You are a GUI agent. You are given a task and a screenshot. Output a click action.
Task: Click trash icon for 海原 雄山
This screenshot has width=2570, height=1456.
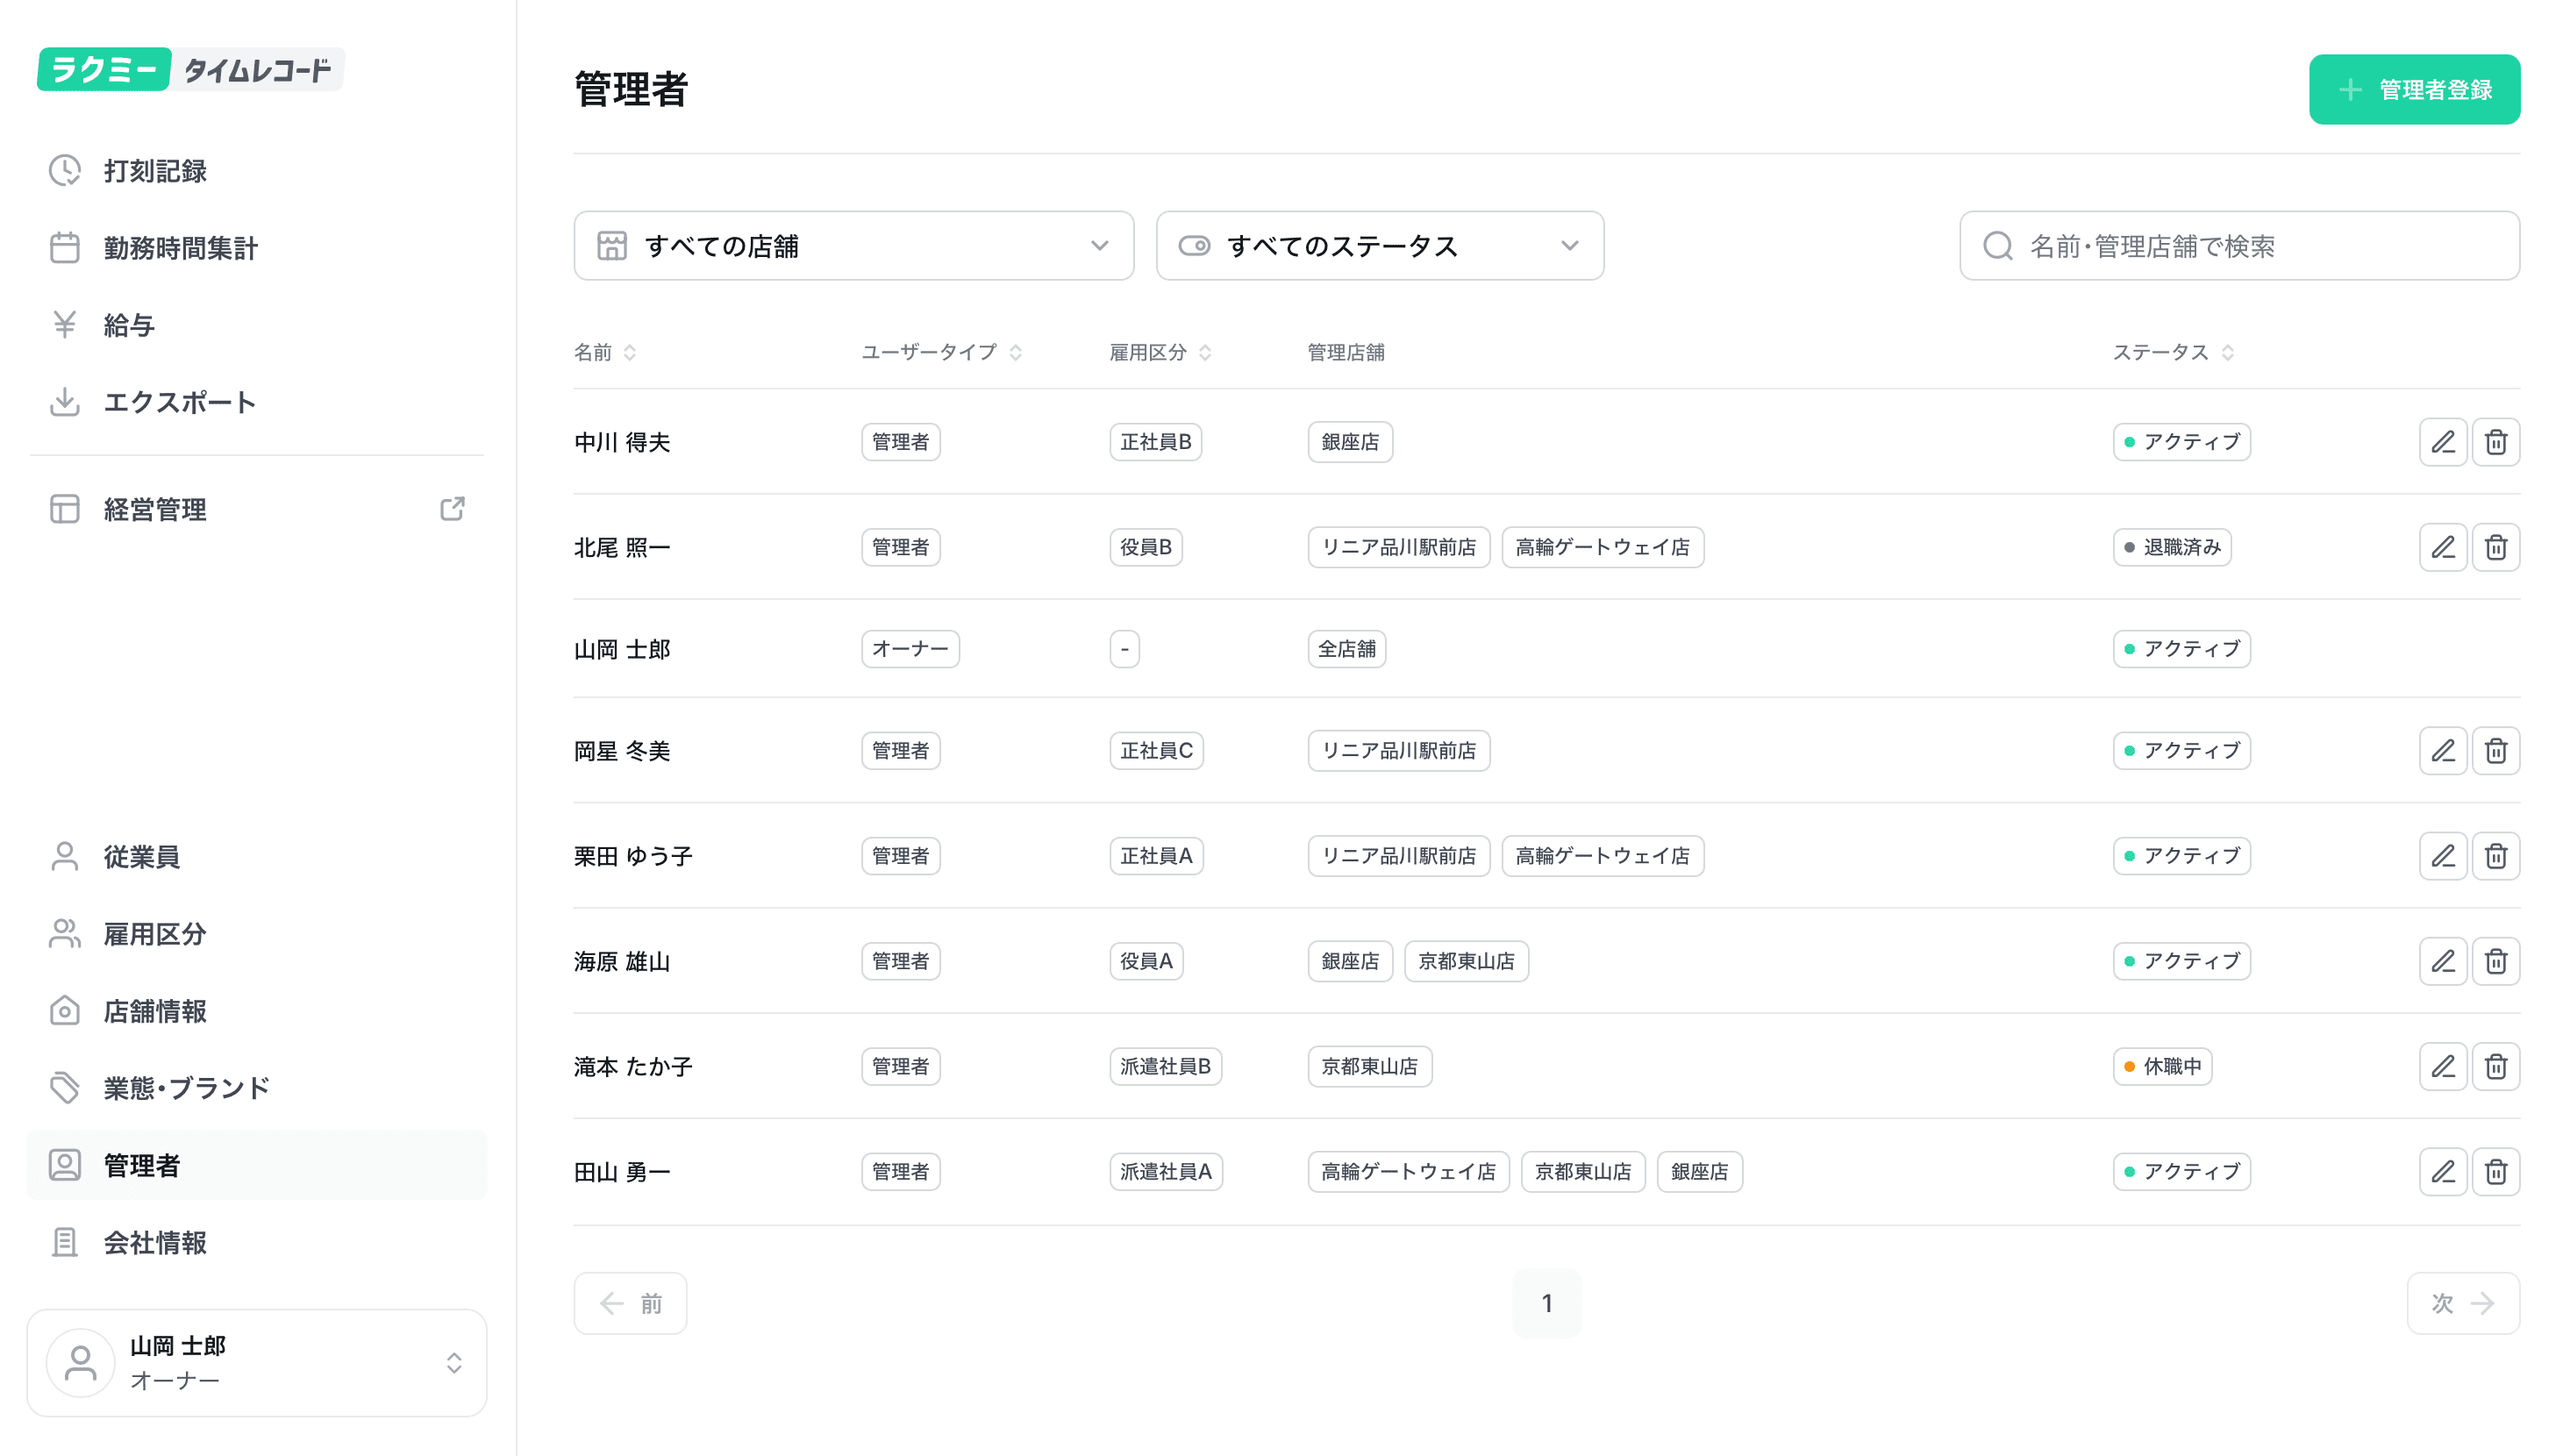click(x=2495, y=961)
